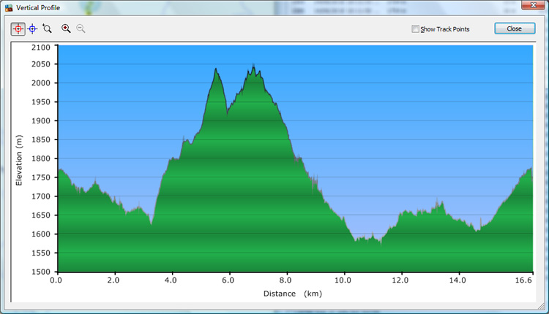Click the 1500 elevation axis label
Screen dimensions: 549x314
coord(41,272)
